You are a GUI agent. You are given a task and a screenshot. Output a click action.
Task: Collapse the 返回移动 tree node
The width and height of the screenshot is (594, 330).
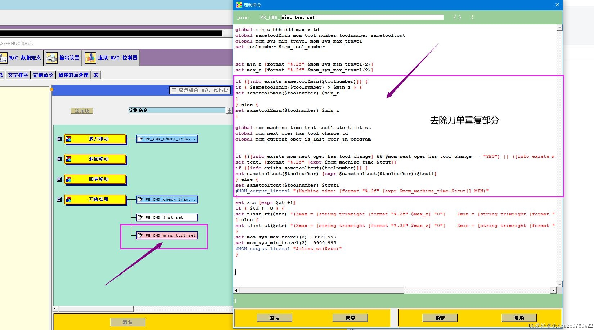pyautogui.click(x=59, y=159)
